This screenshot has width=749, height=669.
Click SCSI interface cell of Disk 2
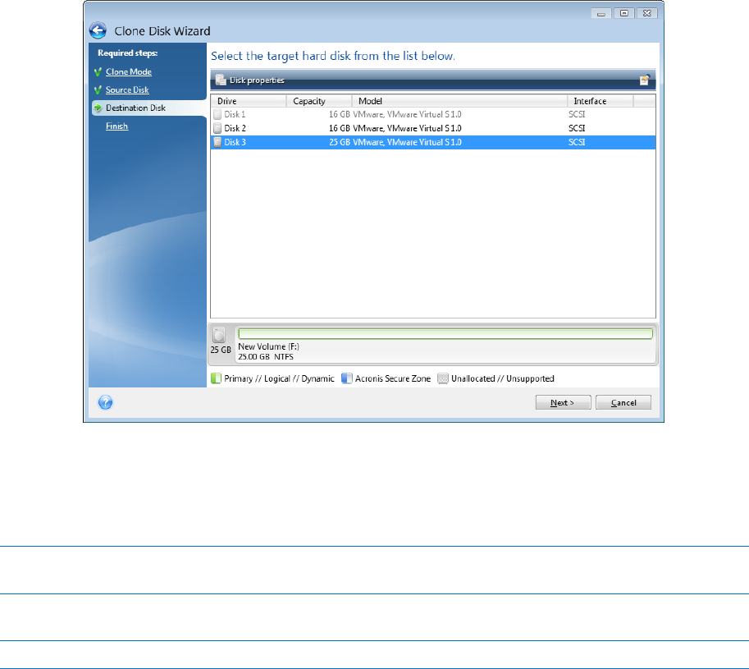(577, 128)
